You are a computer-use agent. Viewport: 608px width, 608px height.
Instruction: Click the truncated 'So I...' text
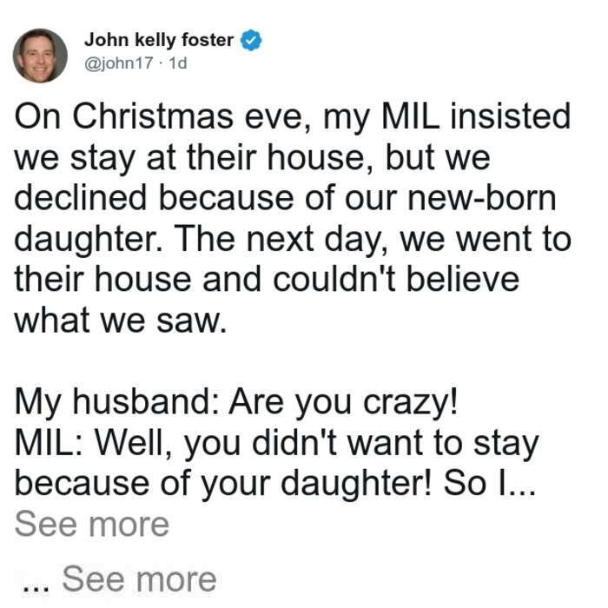(489, 483)
